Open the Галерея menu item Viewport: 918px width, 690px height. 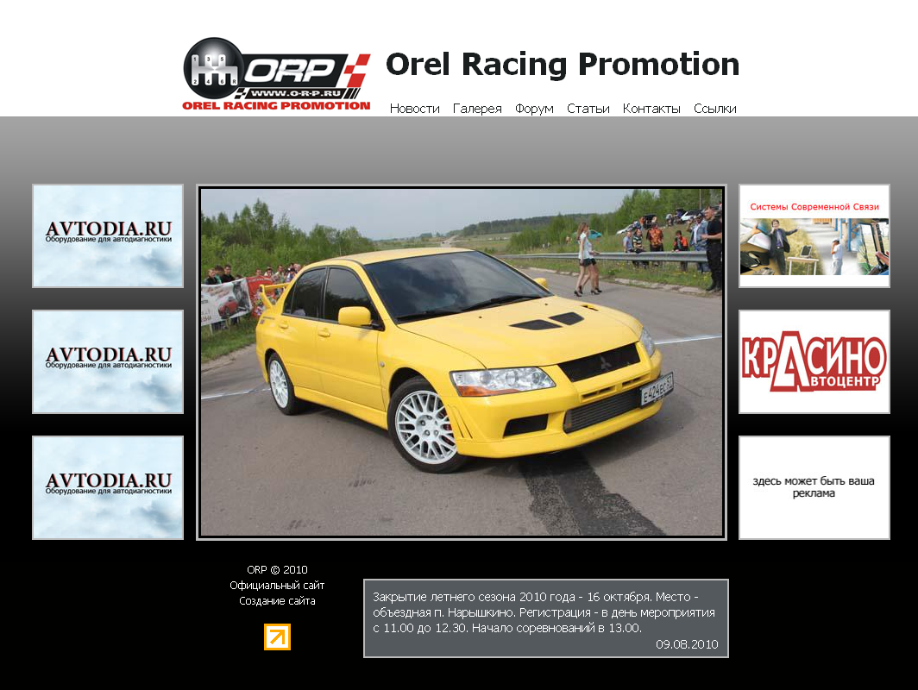pos(477,109)
